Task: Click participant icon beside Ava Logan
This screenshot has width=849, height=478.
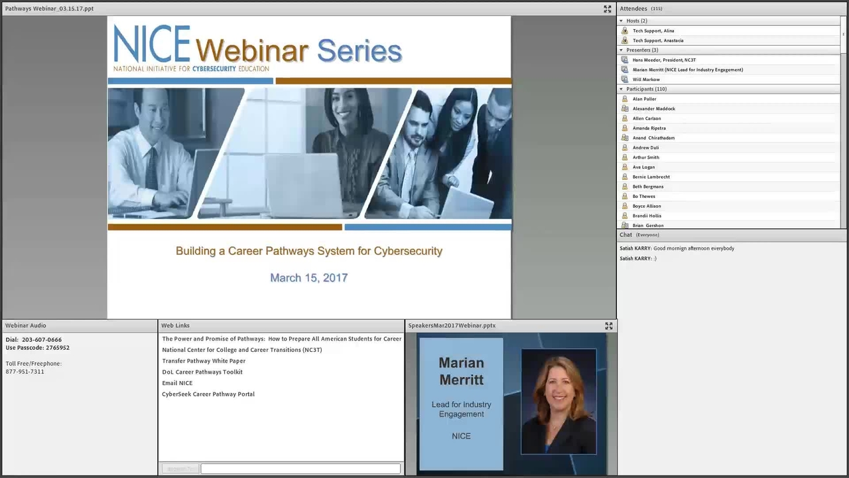Action: pos(624,167)
